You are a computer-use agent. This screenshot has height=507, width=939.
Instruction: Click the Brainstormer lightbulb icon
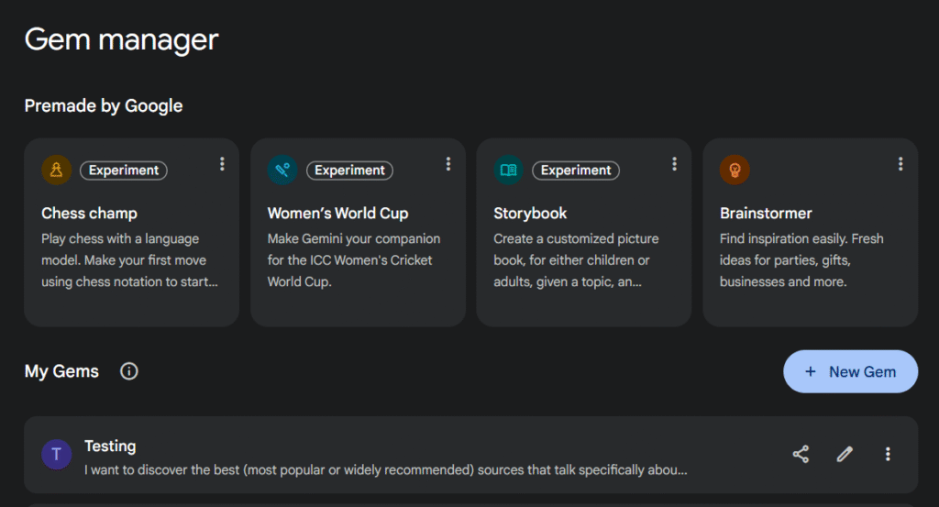(735, 170)
